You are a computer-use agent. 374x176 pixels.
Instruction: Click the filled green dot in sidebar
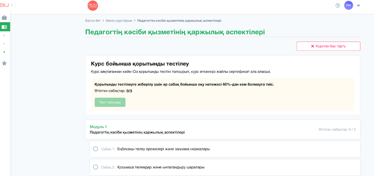click(4, 52)
